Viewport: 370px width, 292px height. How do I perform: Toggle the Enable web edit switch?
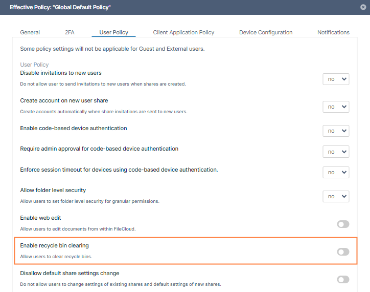tap(343, 224)
